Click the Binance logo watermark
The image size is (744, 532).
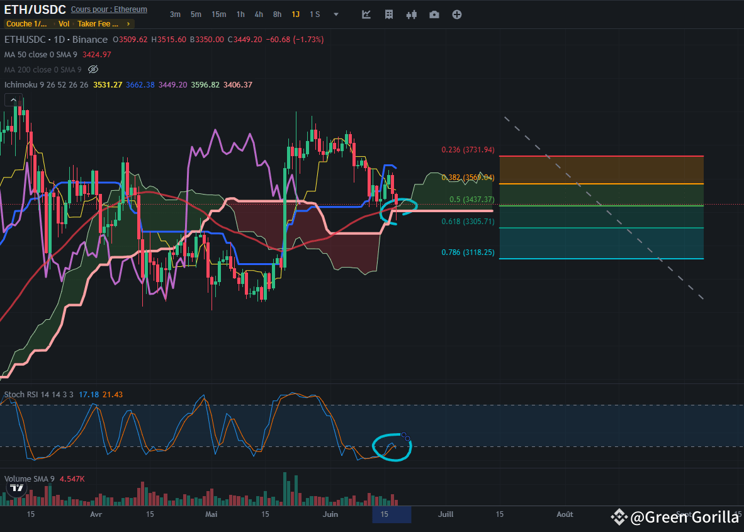619,517
